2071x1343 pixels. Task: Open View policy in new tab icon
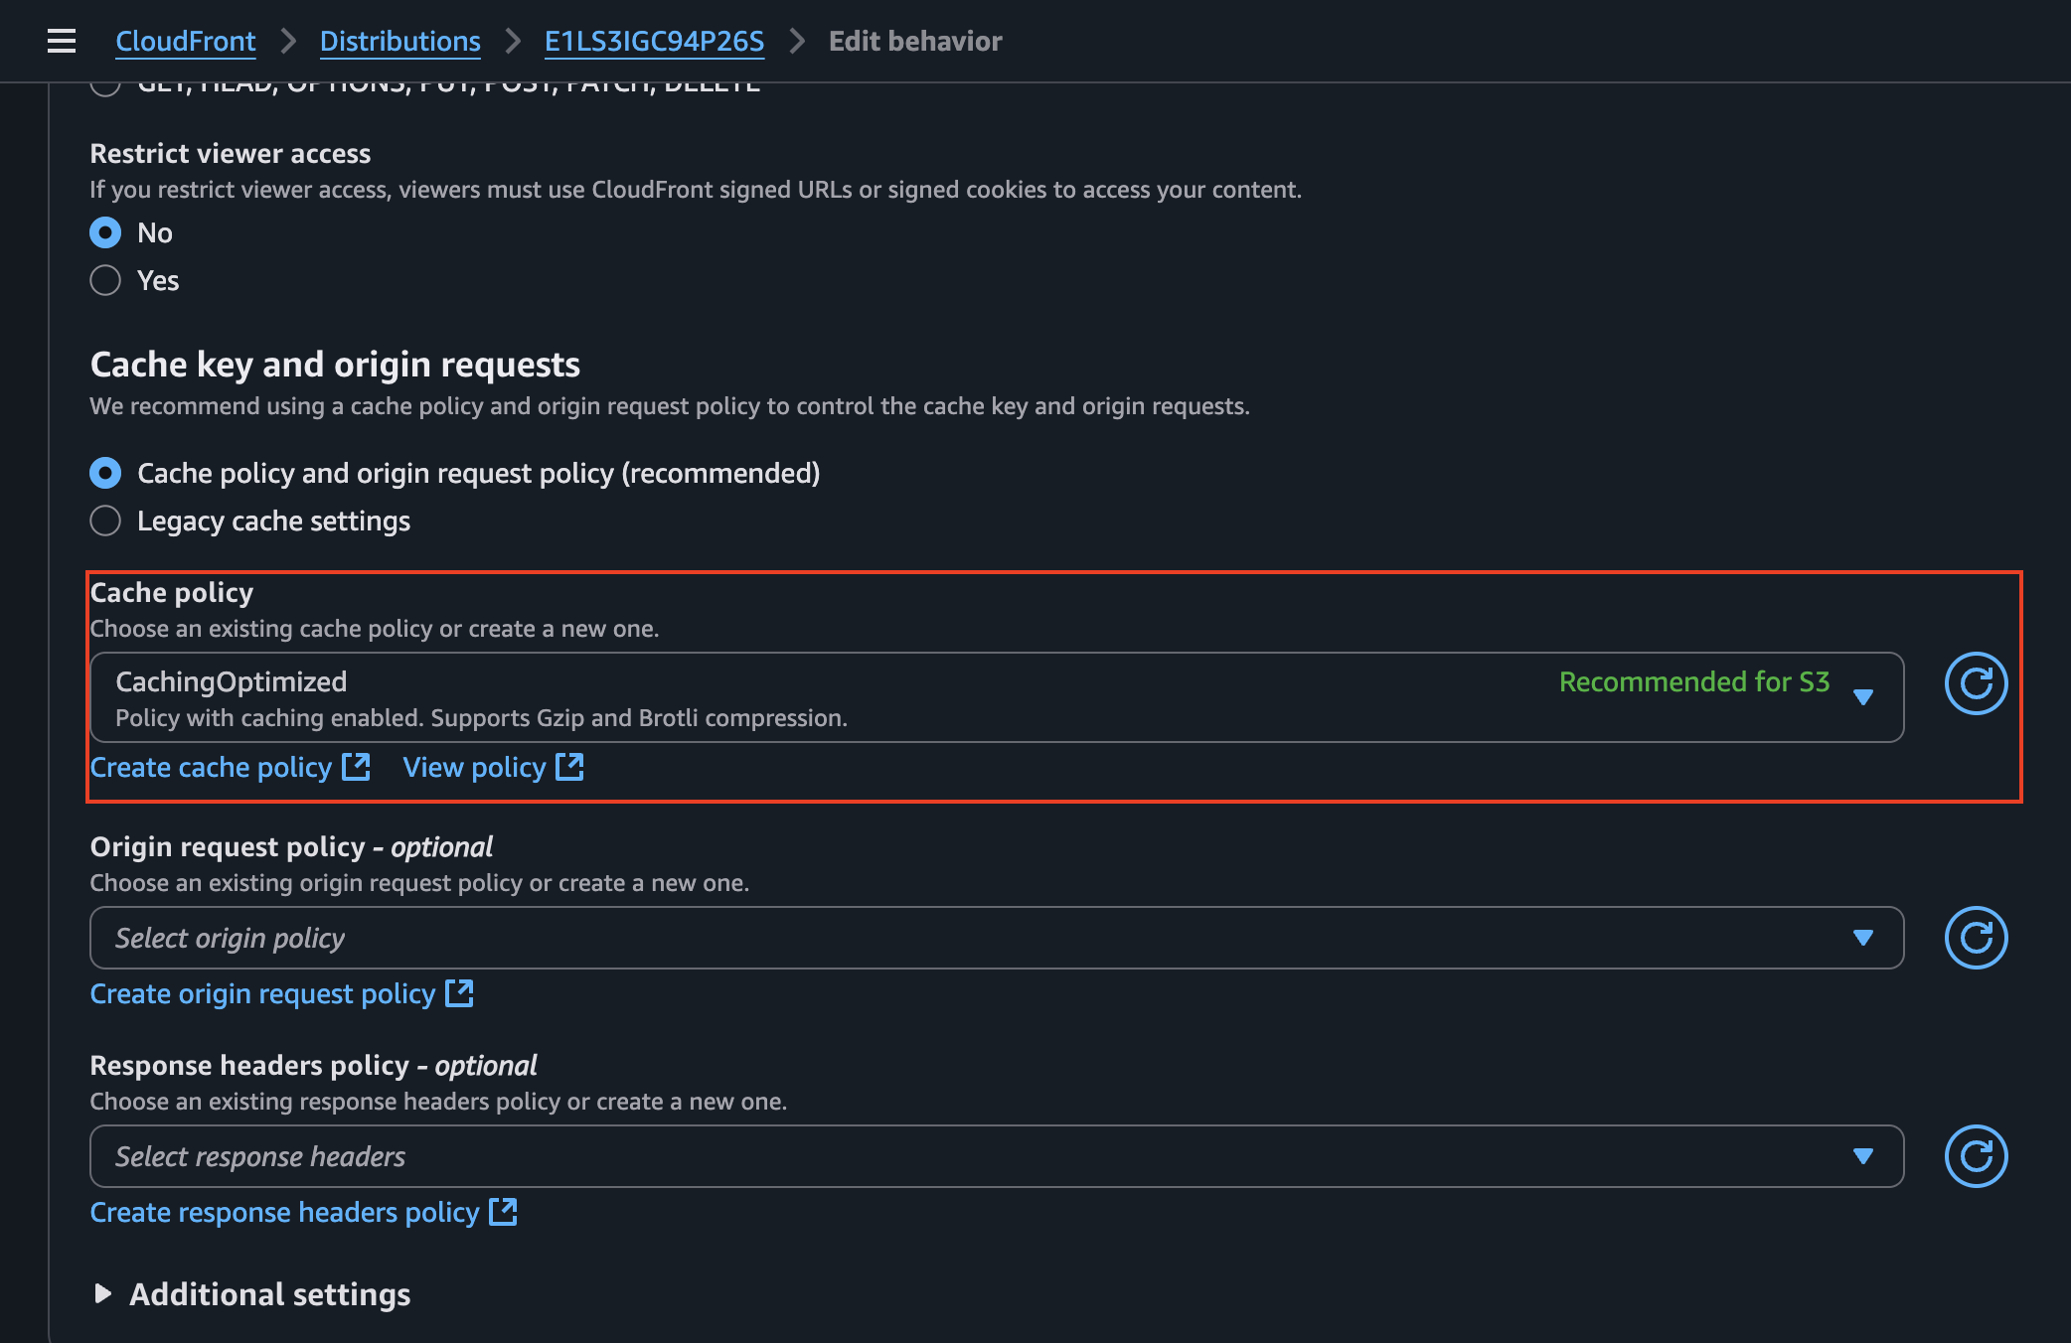coord(570,767)
